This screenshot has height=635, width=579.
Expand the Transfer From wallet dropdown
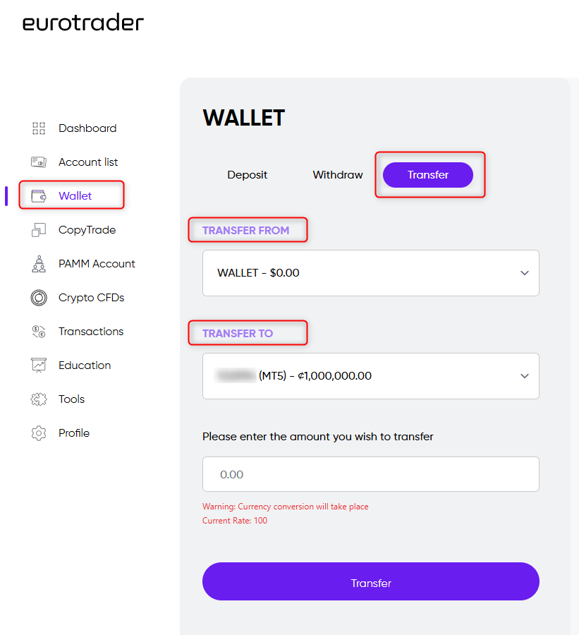[370, 273]
